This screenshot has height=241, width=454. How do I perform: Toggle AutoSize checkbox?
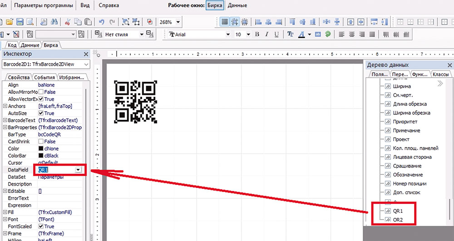coord(41,113)
